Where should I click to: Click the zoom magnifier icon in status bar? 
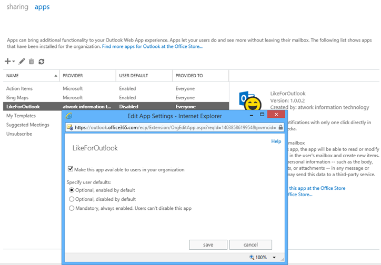click(x=250, y=257)
